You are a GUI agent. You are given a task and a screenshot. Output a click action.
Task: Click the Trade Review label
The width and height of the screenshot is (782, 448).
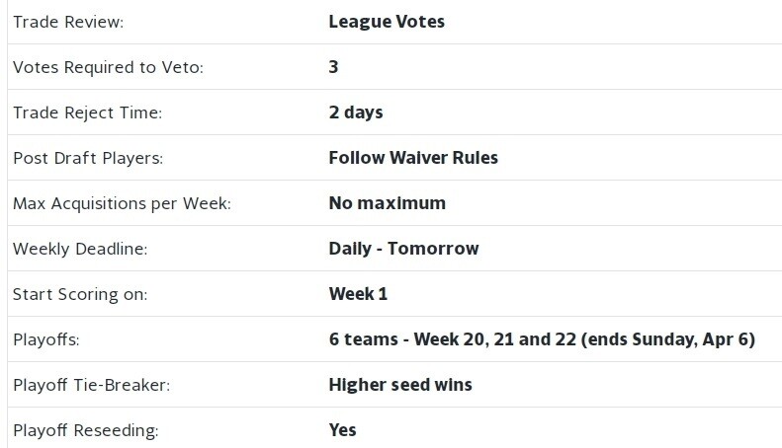pos(68,22)
